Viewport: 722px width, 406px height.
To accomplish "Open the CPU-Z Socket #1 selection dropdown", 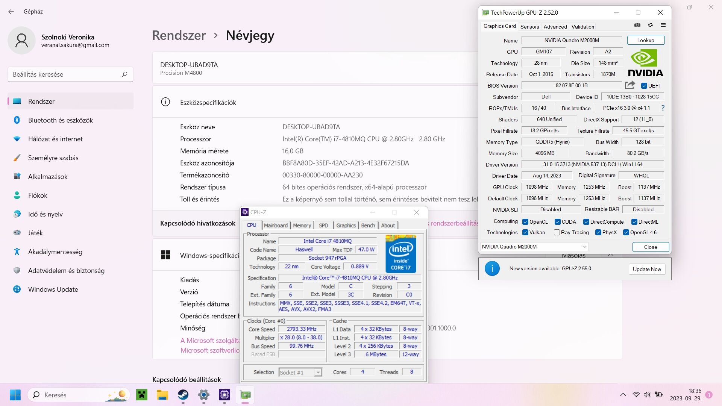I will 300,372.
